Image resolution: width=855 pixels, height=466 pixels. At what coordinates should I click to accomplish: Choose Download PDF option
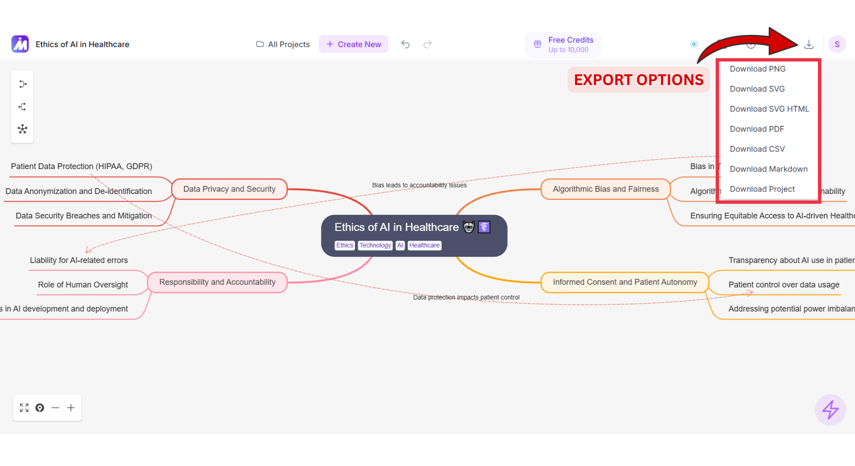pyautogui.click(x=757, y=129)
